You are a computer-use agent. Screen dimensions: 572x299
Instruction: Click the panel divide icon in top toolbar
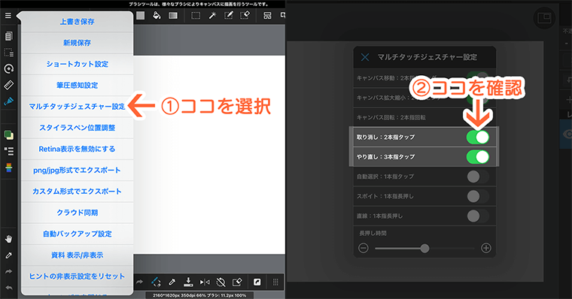pyautogui.click(x=267, y=15)
